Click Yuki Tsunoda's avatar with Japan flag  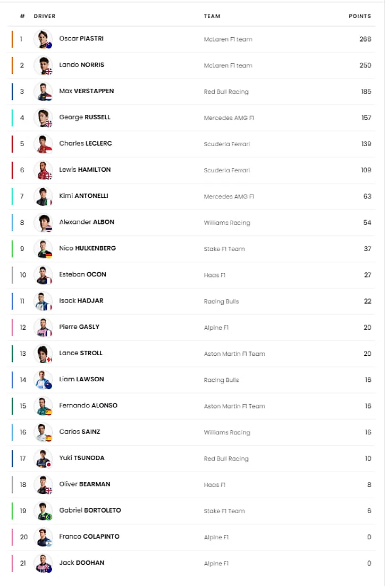click(x=43, y=458)
